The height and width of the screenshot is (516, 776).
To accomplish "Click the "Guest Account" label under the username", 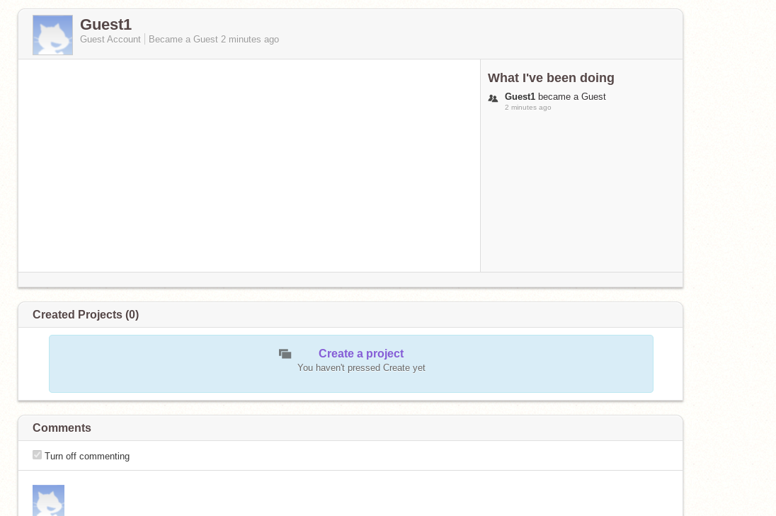I will 110,40.
